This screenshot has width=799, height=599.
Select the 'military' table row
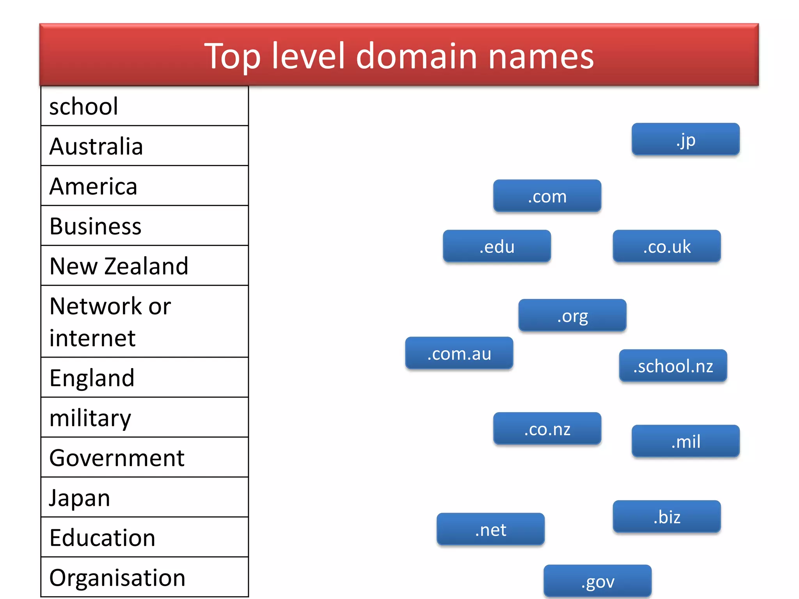coord(145,418)
